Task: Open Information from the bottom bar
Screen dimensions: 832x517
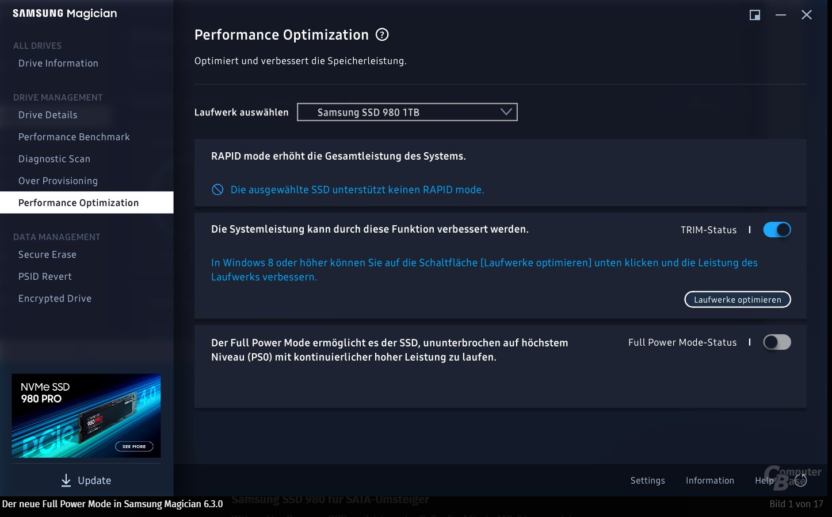Action: click(709, 480)
